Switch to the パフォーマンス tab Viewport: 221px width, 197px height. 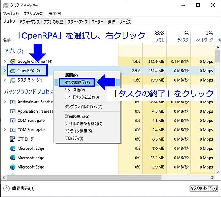[x=30, y=22]
